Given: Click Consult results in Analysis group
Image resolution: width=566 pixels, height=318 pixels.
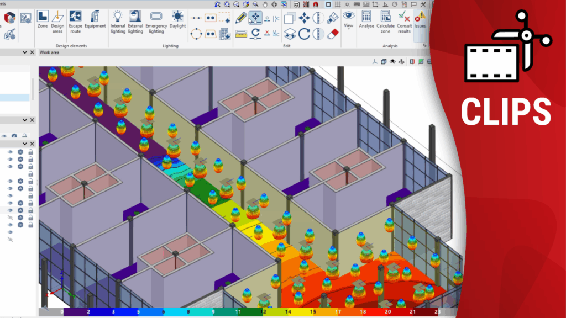Looking at the screenshot, I should point(404,21).
